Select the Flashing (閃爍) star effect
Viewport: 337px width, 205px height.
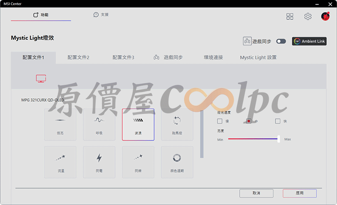coord(138,162)
